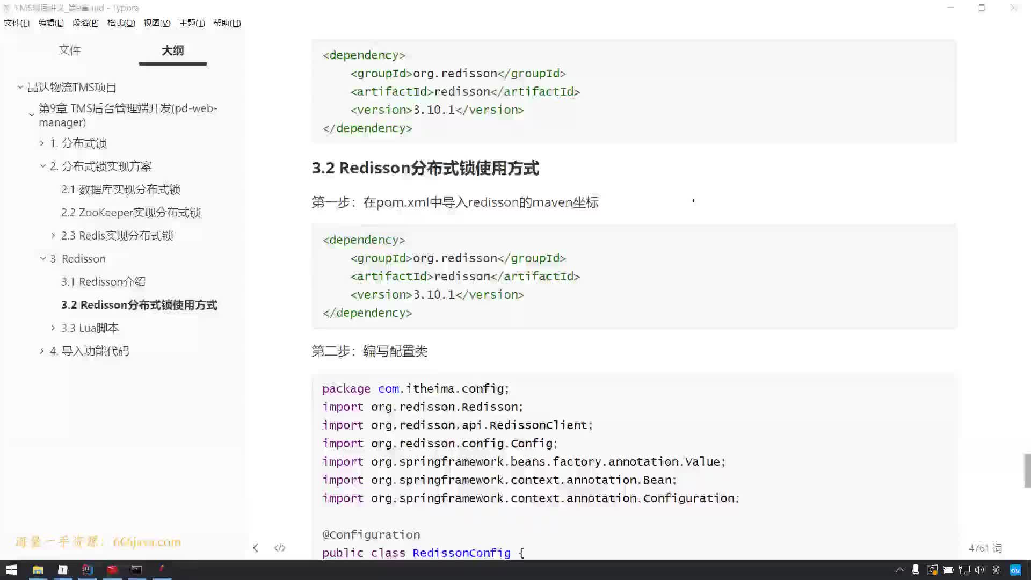Select 3.2 Redisson分布式锁使用方式 outline entry

pyautogui.click(x=139, y=305)
